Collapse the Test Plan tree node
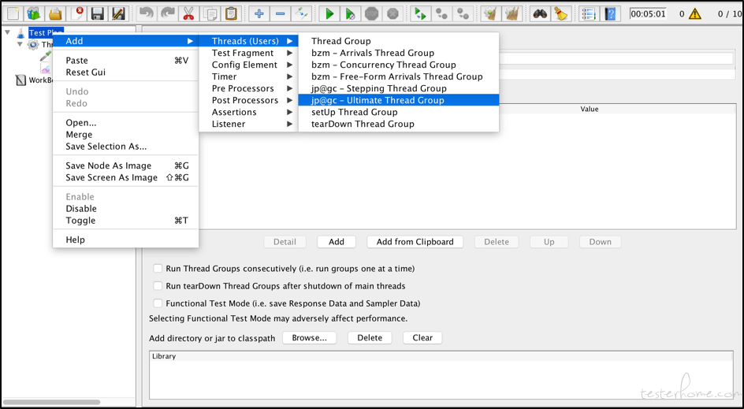Screen dimensions: 744x409 click(x=8, y=33)
